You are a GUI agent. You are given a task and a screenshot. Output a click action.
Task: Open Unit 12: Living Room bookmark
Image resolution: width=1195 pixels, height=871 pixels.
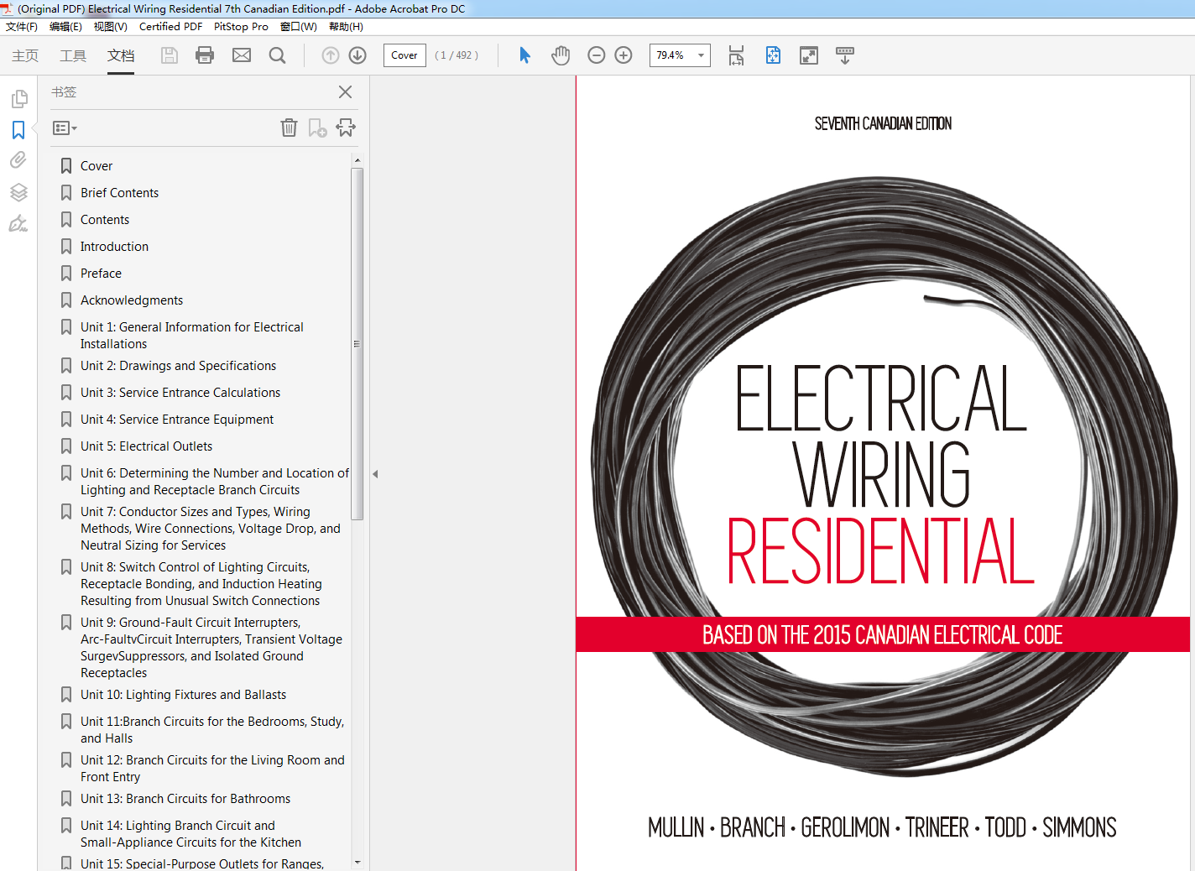pyautogui.click(x=212, y=769)
